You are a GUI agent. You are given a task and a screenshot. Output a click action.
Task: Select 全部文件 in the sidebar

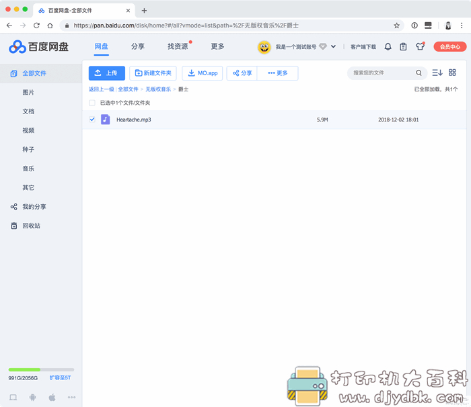pyautogui.click(x=41, y=73)
